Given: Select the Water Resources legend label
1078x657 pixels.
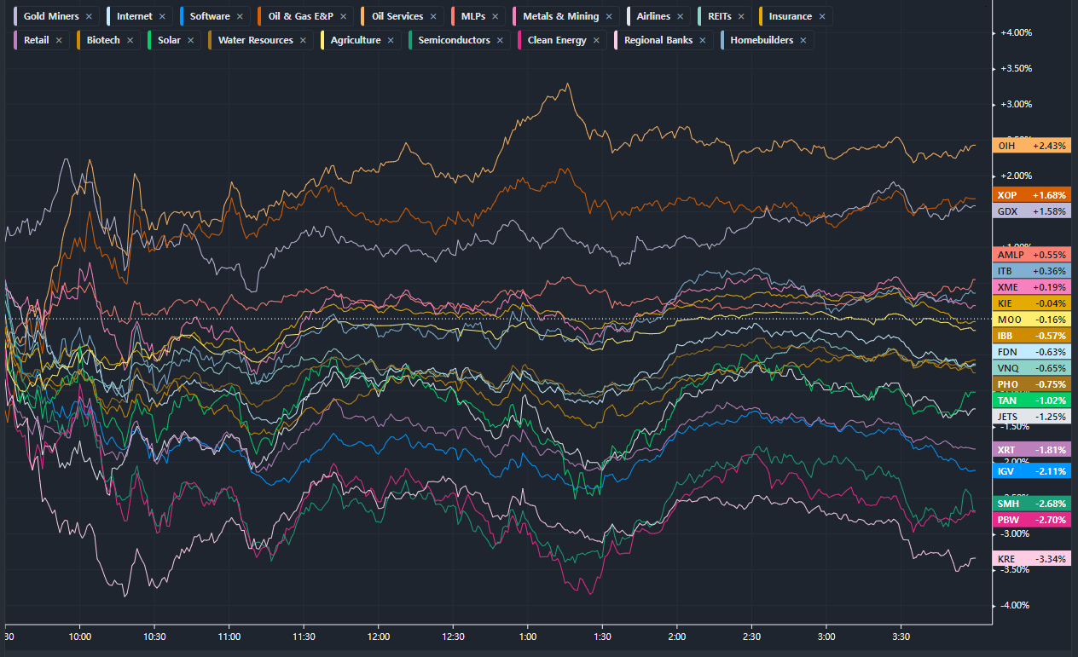Looking at the screenshot, I should pos(255,40).
